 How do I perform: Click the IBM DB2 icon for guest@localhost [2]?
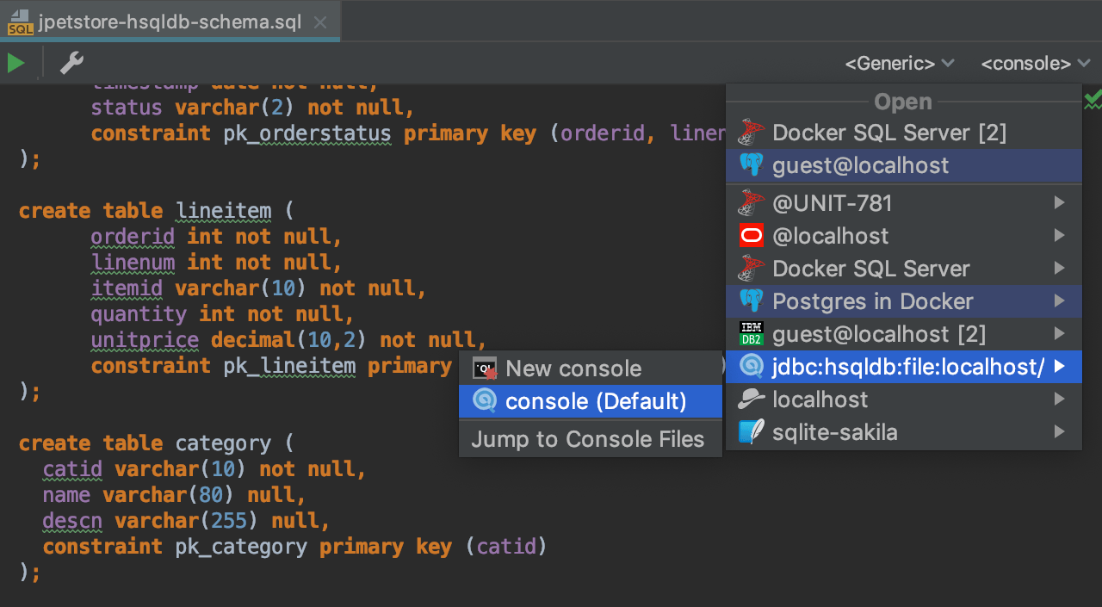(x=751, y=334)
